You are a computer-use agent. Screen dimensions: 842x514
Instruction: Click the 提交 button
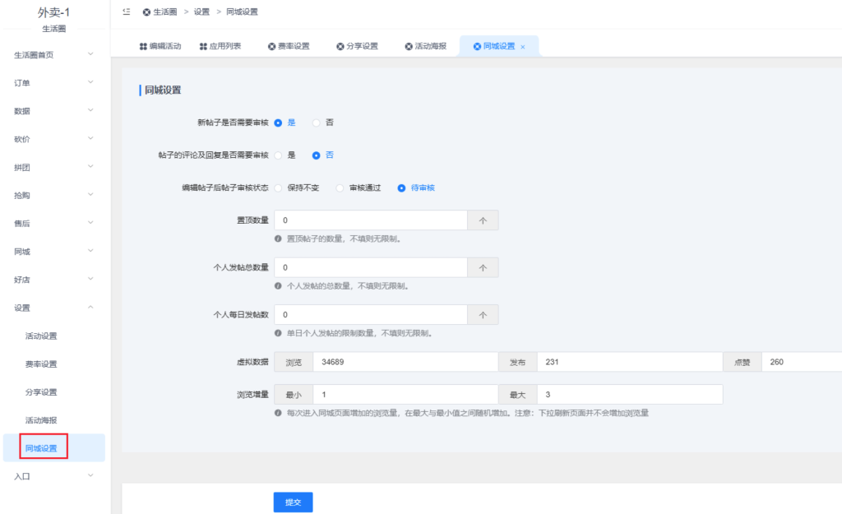(293, 502)
